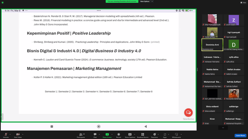Expand chat options arrow beside Chat
Screen dimensions: 248x139
pyautogui.click(x=99, y=134)
